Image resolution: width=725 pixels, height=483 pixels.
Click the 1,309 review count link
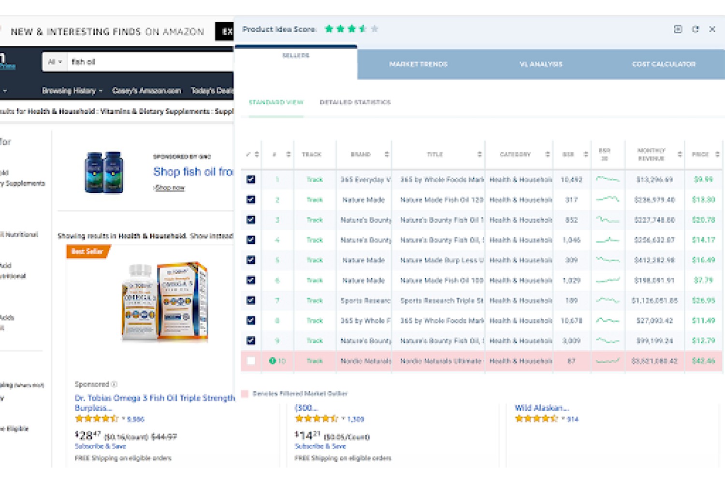click(x=355, y=419)
